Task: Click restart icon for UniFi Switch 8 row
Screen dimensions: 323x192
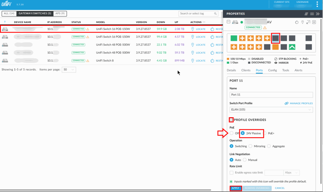Action: 212,61
